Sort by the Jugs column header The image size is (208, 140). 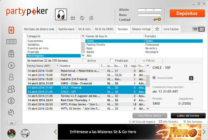(x=133, y=66)
